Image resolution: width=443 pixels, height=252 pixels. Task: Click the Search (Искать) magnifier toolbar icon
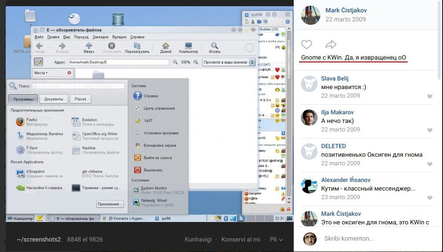pos(215,48)
